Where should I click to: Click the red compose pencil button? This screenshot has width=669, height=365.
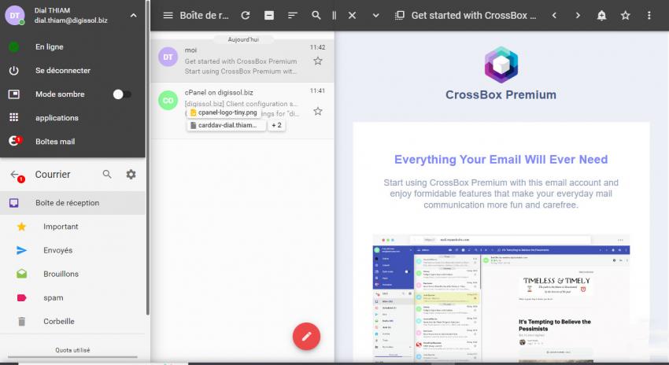(306, 336)
